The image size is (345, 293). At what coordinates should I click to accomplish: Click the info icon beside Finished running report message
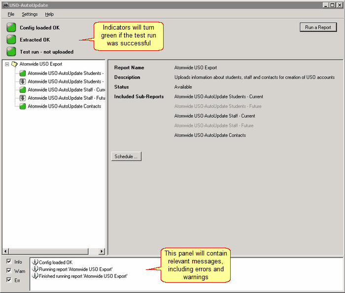(35, 276)
